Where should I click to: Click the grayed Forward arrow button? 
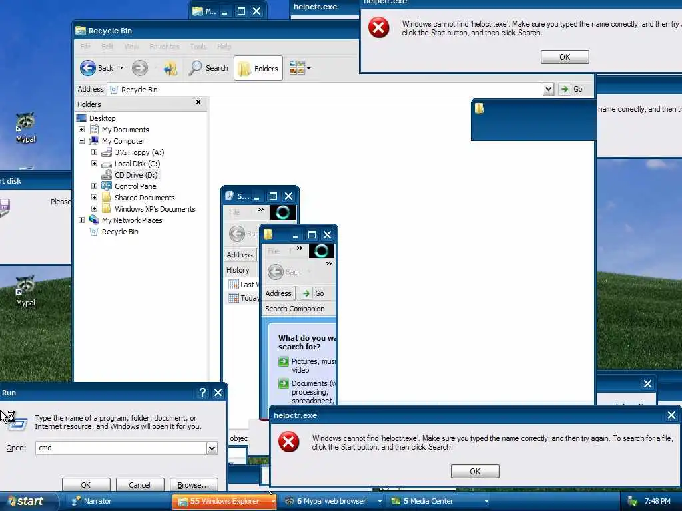[x=140, y=68]
